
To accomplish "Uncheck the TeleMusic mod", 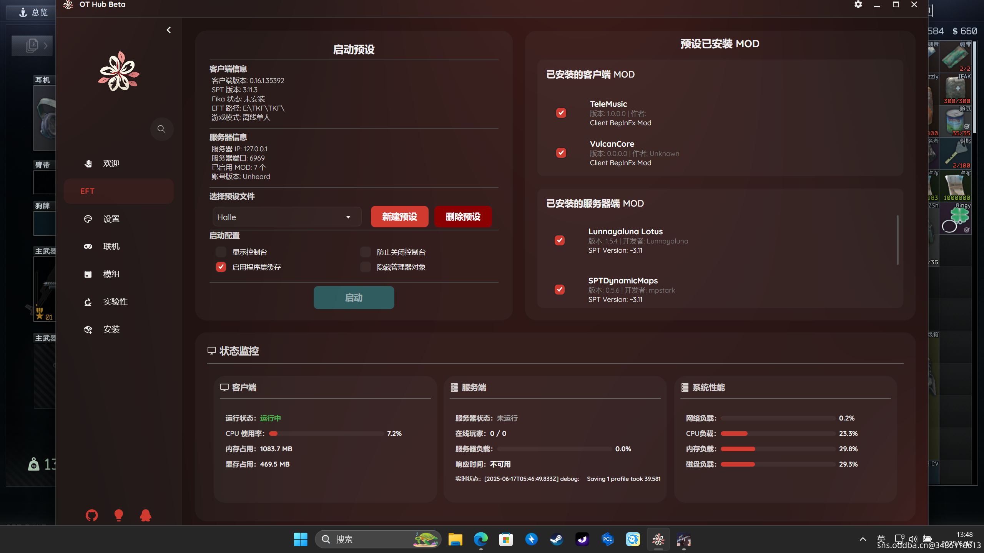I will pyautogui.click(x=561, y=113).
